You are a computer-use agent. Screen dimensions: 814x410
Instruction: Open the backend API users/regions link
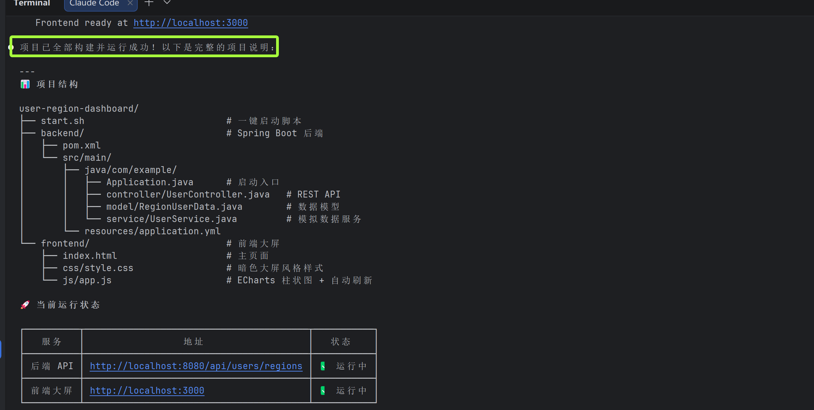point(196,366)
